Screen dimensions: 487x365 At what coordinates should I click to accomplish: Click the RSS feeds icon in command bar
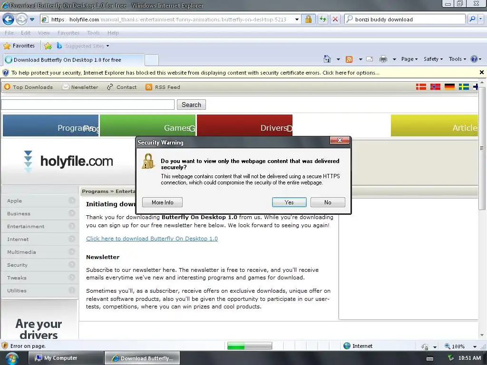(x=349, y=59)
